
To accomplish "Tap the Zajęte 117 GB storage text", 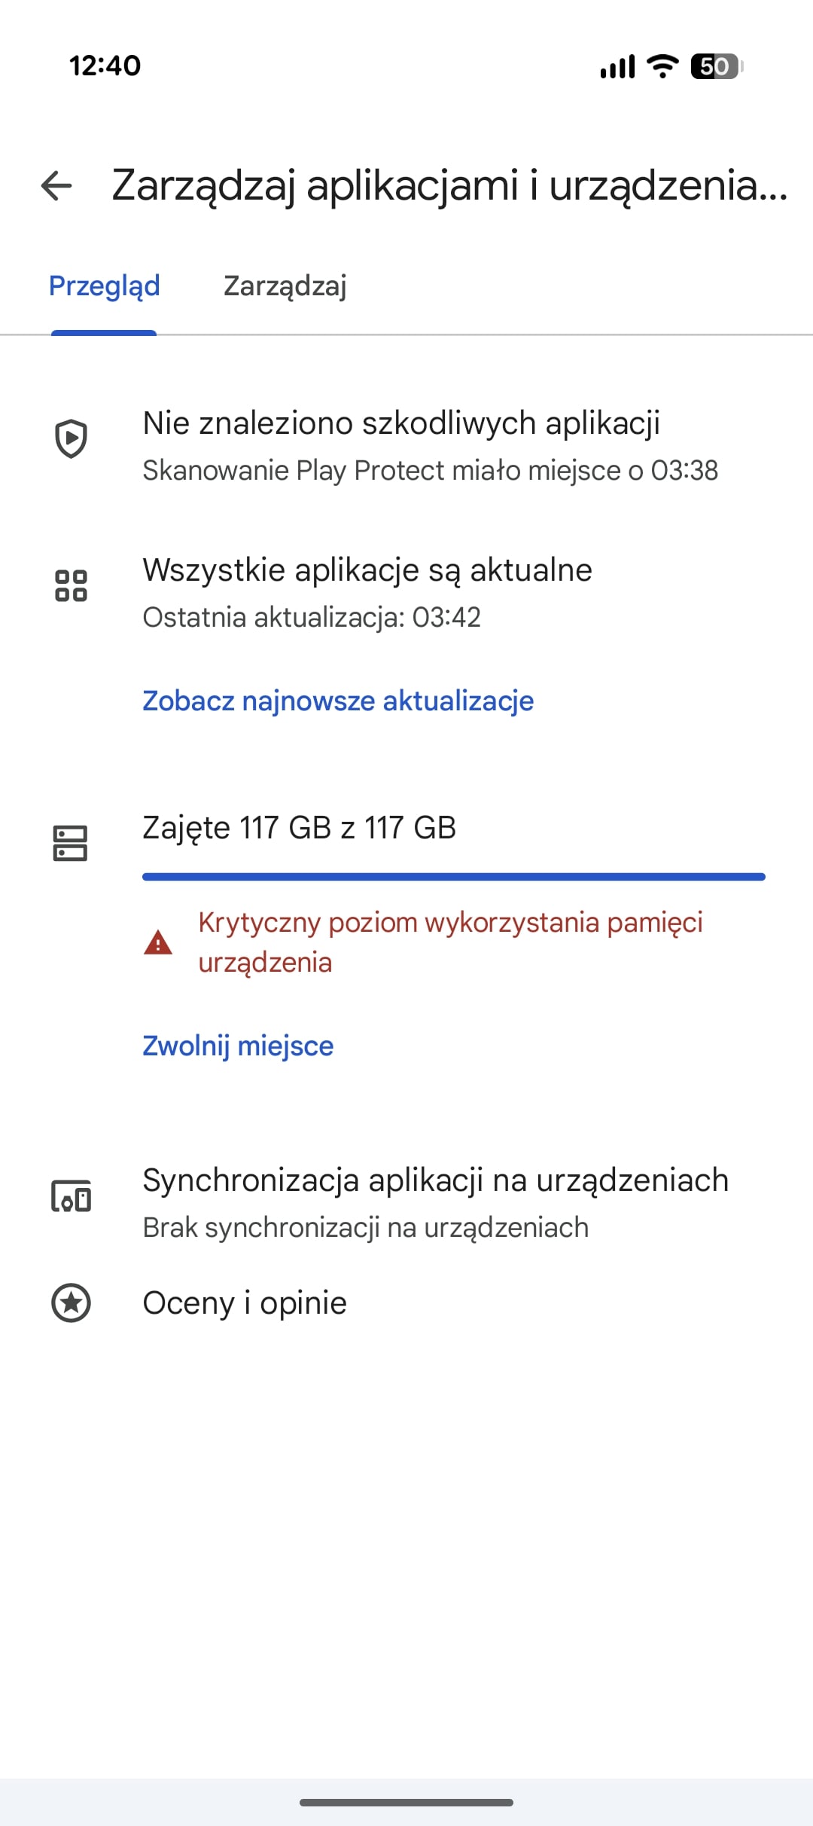I will tap(299, 828).
